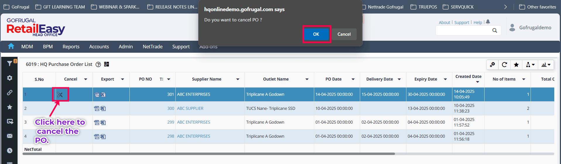Confirm the cancel PO dialog with OK
This screenshot has height=164, width=561.
pyautogui.click(x=316, y=34)
